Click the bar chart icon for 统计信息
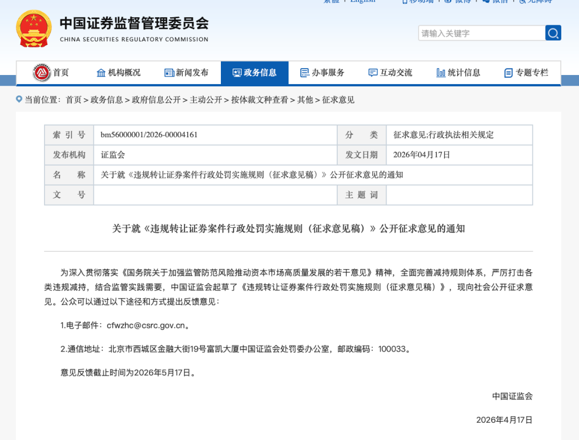Viewport: 579px width, 440px height. pos(441,73)
